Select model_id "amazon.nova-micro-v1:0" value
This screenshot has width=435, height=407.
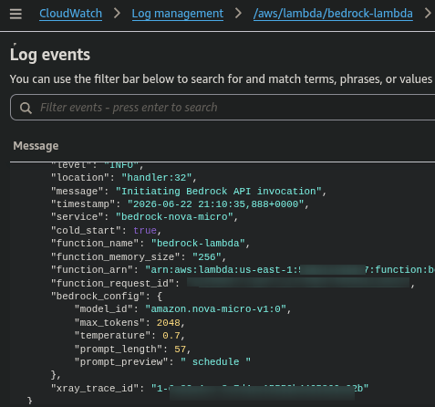click(215, 309)
